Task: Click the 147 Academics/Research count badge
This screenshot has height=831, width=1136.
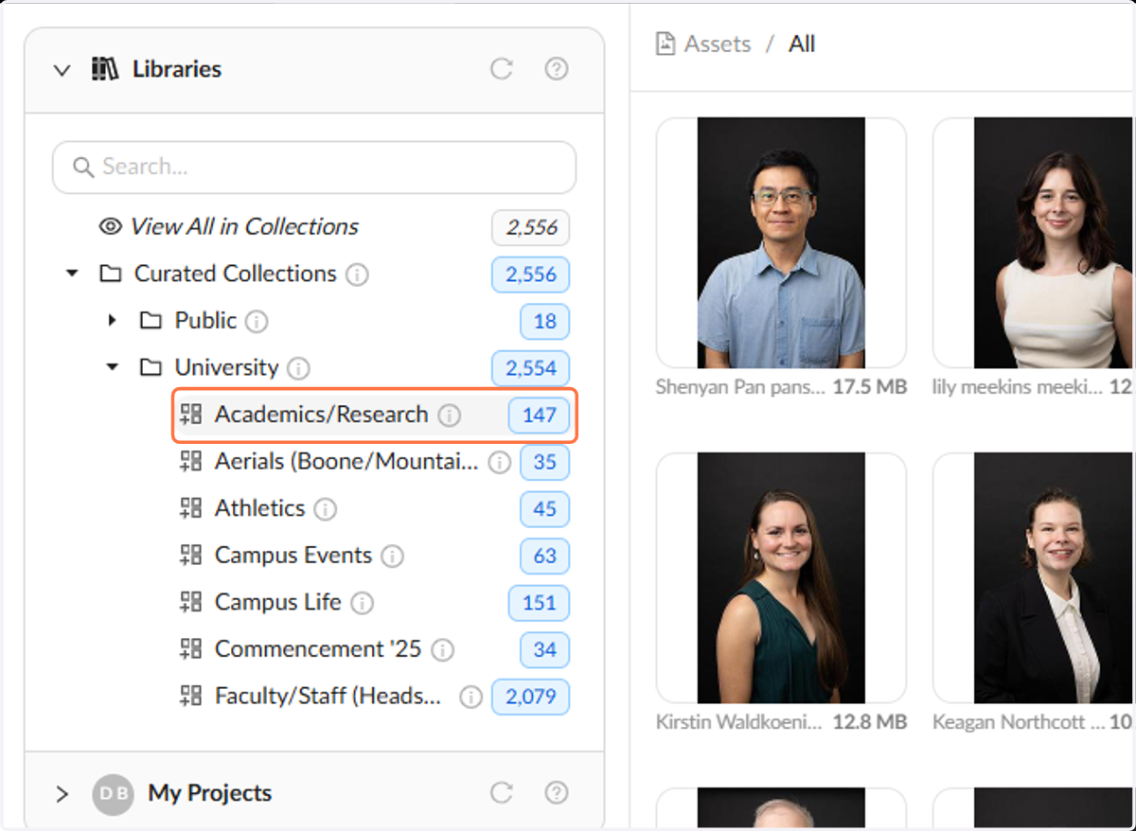Action: click(x=540, y=415)
